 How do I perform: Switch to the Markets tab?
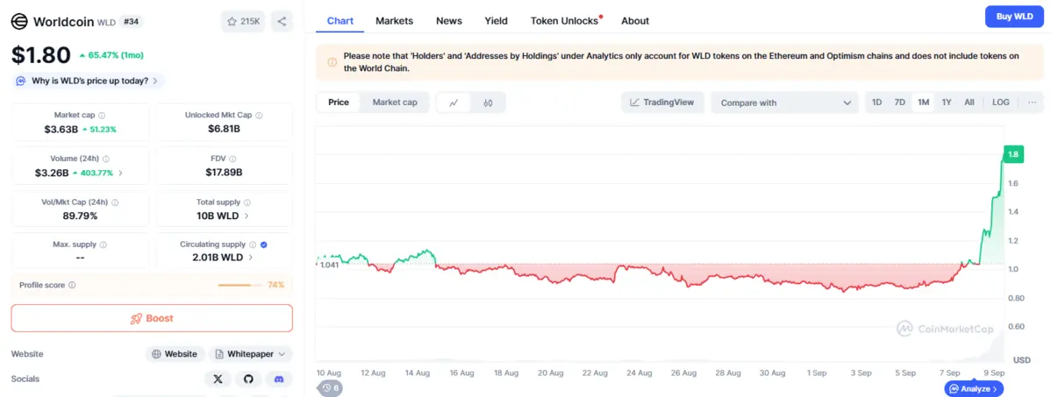pyautogui.click(x=394, y=21)
